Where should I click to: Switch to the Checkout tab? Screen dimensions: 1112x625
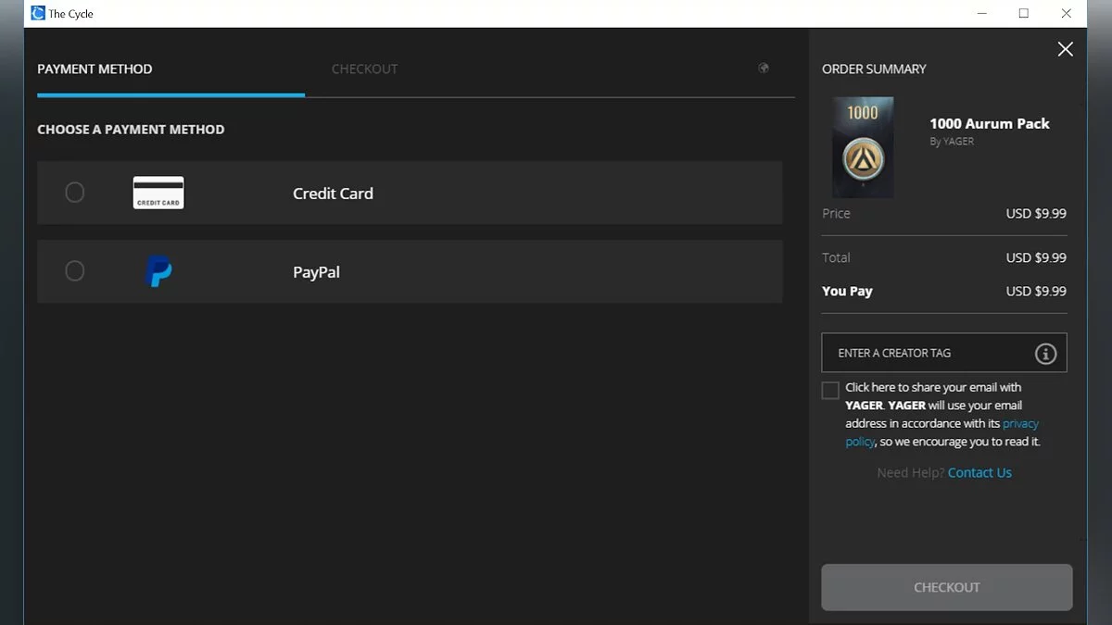point(364,69)
